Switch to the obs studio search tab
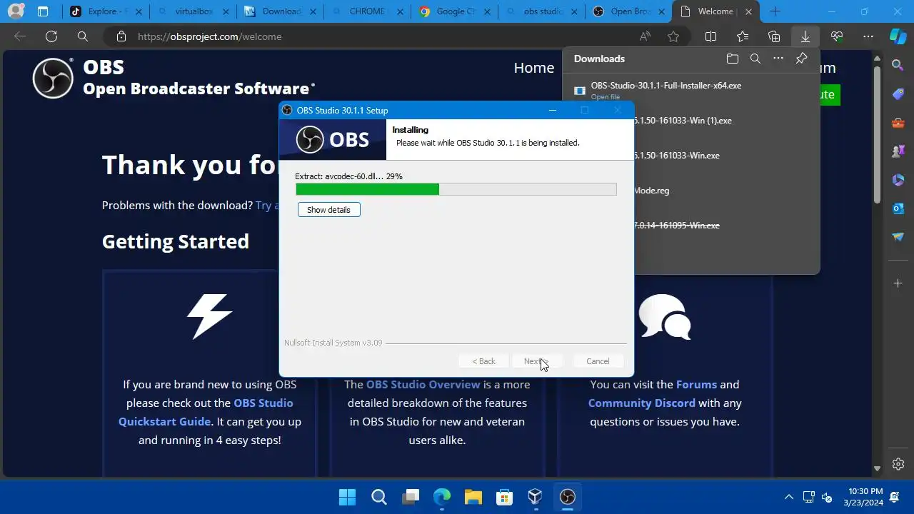This screenshot has height=514, width=914. [541, 11]
